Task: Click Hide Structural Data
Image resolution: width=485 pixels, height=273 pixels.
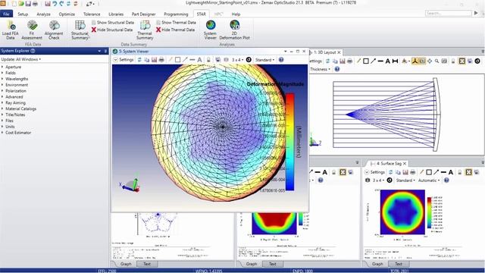Action: pos(112,30)
